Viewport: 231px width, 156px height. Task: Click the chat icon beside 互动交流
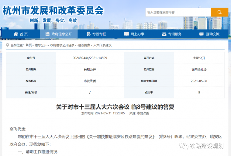201,34
